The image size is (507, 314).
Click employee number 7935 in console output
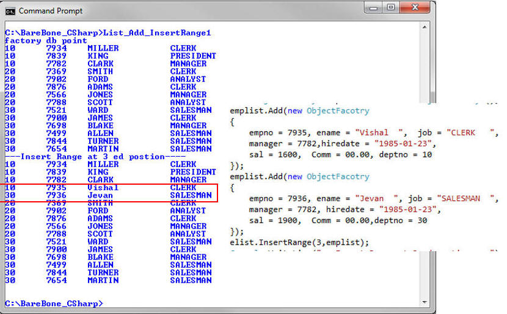coord(56,188)
